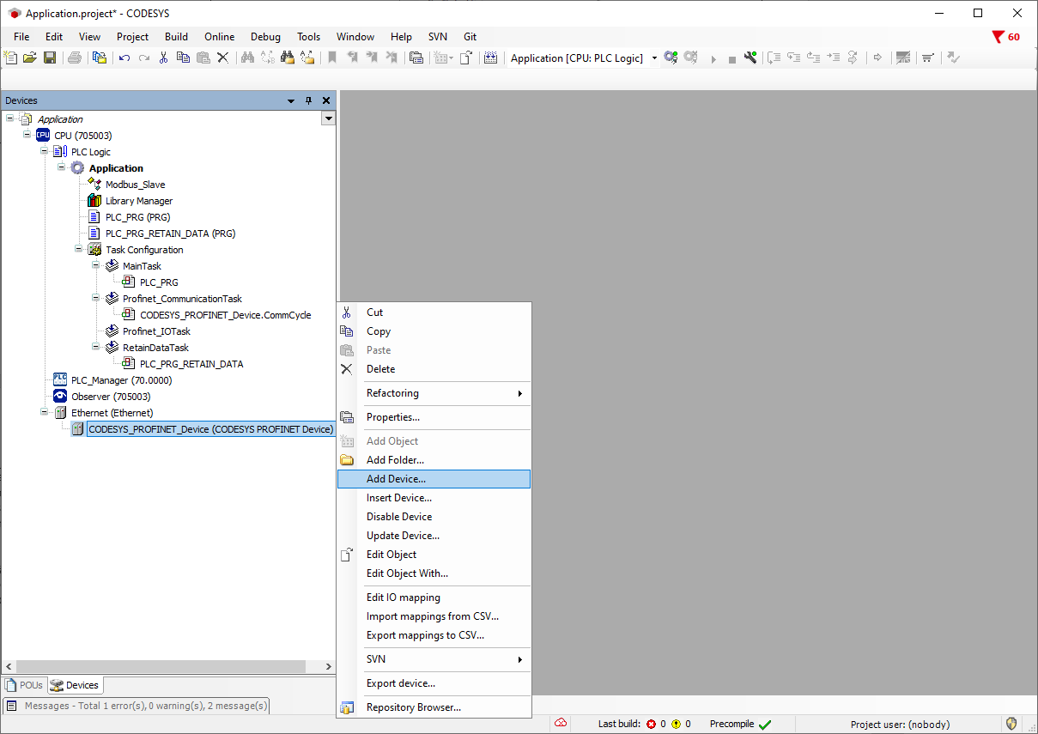Open the Online menu
The width and height of the screenshot is (1038, 734).
[219, 37]
